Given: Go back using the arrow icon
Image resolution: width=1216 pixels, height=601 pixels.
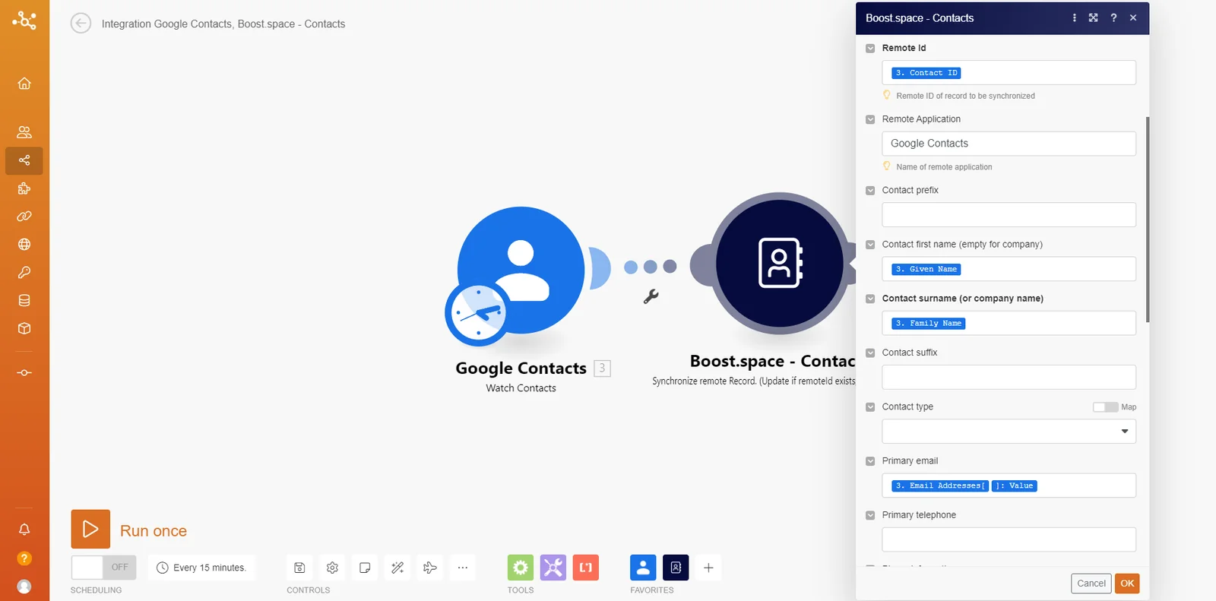Looking at the screenshot, I should [81, 24].
